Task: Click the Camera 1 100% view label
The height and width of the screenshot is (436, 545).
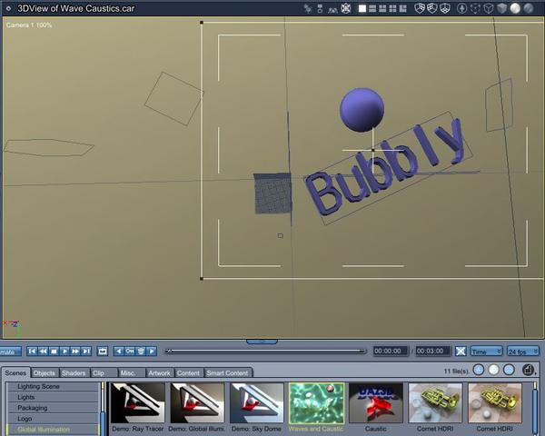Action: tap(29, 25)
